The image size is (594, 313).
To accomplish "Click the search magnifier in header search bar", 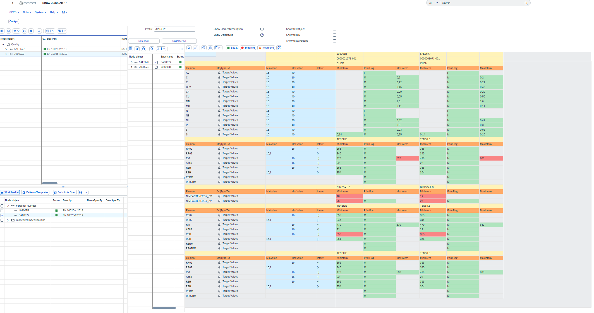I will [526, 3].
